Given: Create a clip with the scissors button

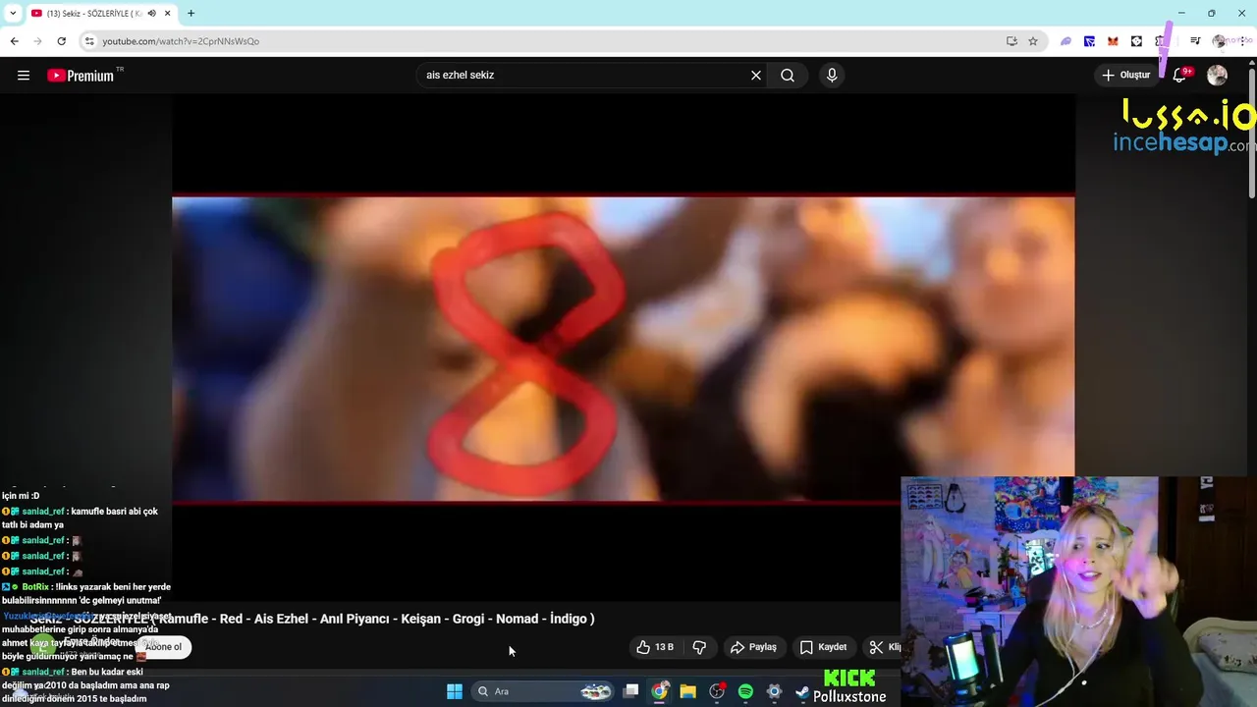Looking at the screenshot, I should click(882, 647).
